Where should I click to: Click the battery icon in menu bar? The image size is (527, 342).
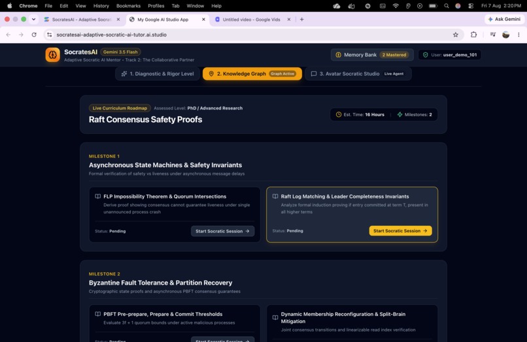433,6
